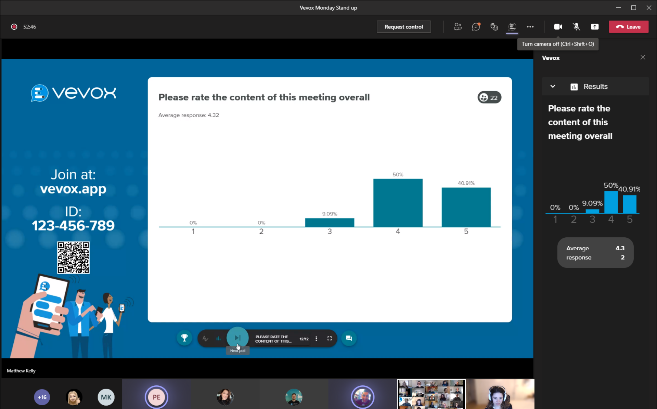Turn the camera off
Screen dimensions: 657x409
tap(558, 27)
